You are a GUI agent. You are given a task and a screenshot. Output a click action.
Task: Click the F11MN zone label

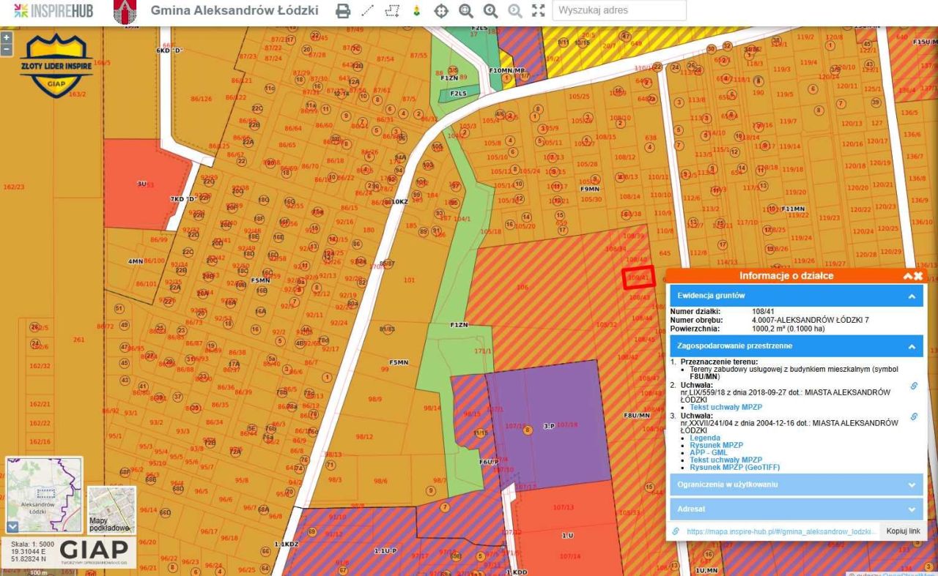pos(793,209)
